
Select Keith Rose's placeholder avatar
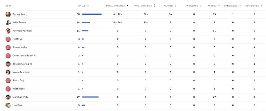8,89
